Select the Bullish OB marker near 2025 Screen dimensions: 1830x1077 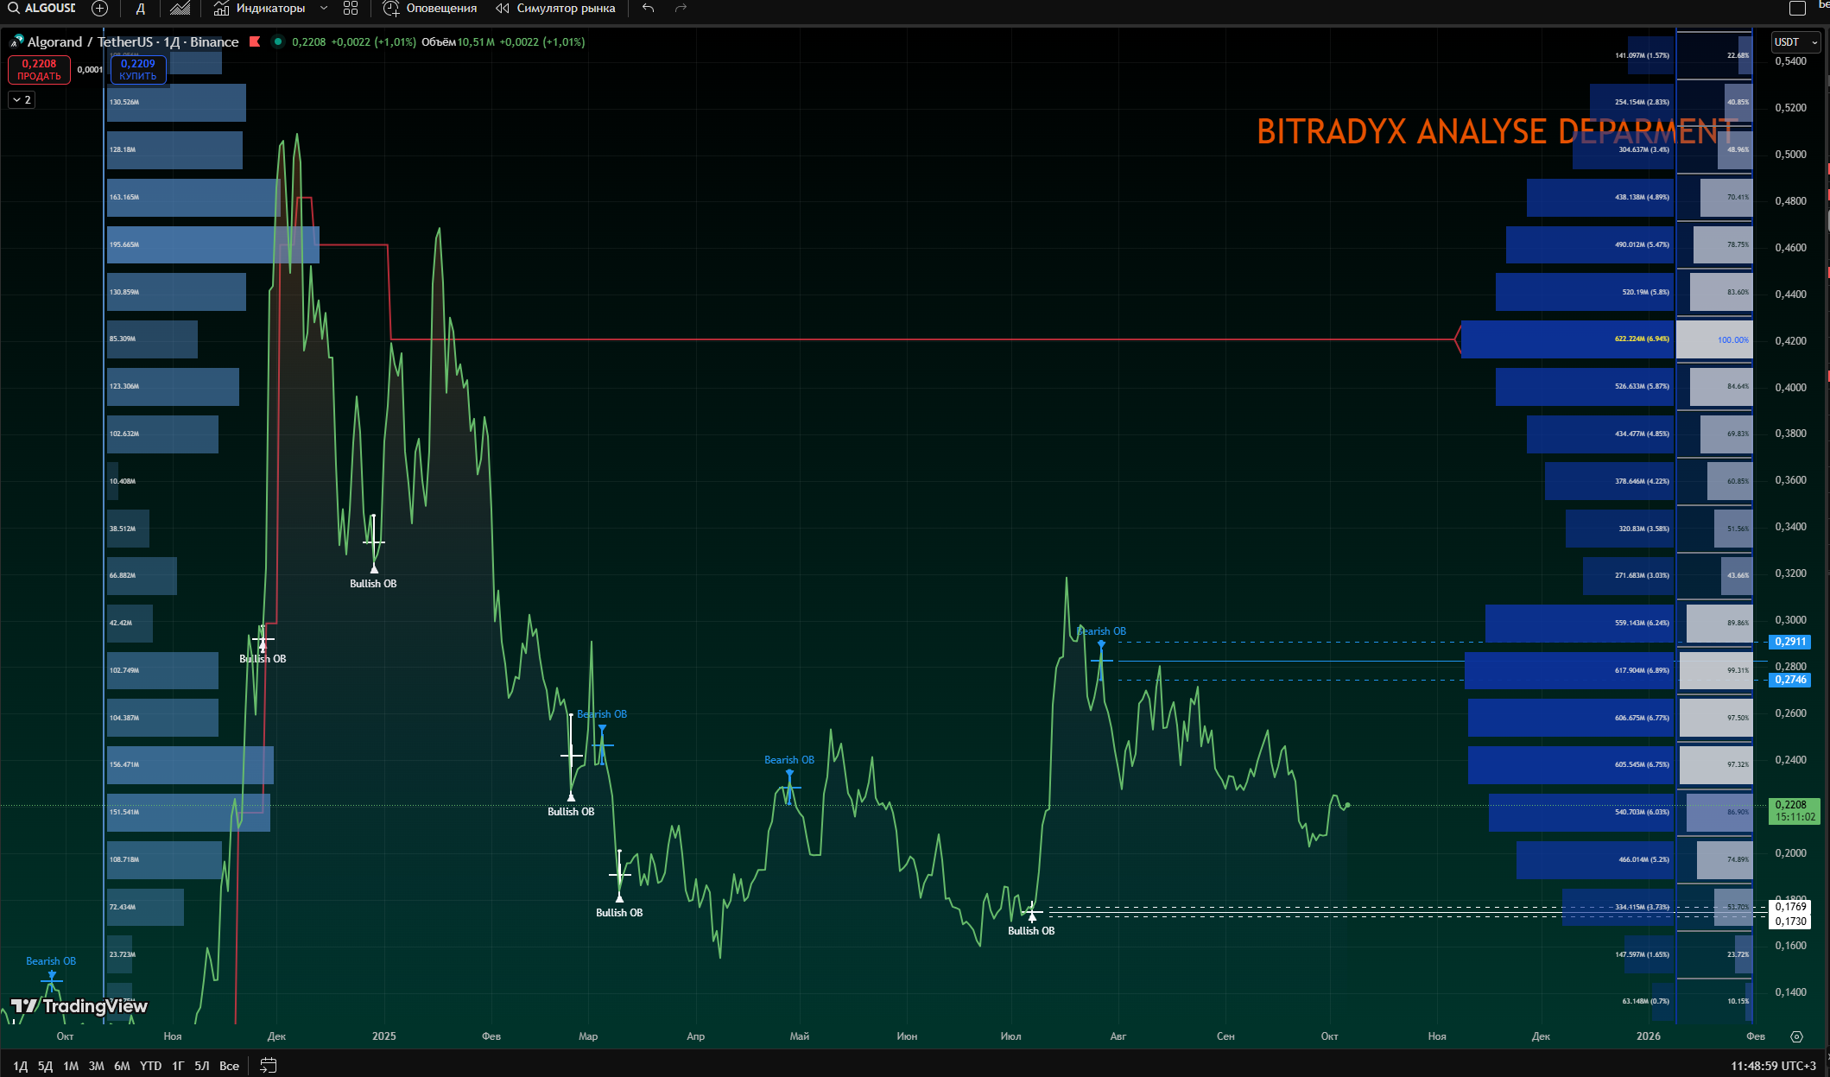pos(373,584)
